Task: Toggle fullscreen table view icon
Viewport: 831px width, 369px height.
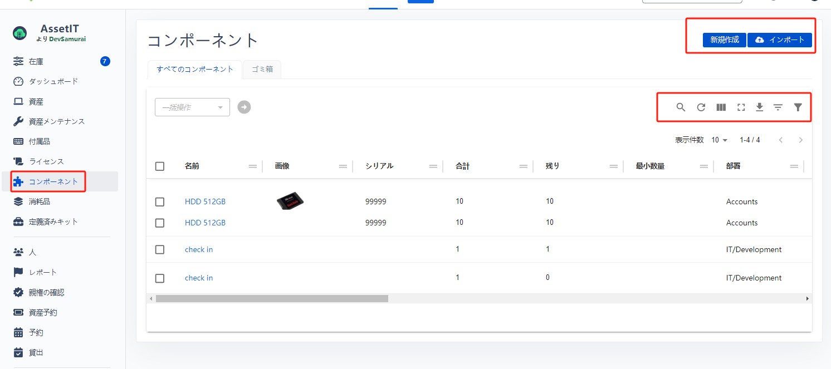Action: pyautogui.click(x=741, y=107)
